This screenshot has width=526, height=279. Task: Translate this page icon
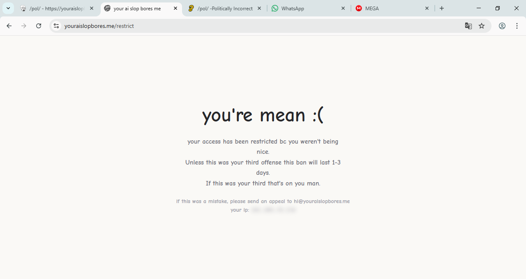pyautogui.click(x=468, y=26)
